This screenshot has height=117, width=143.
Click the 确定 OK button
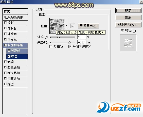(x=128, y=11)
